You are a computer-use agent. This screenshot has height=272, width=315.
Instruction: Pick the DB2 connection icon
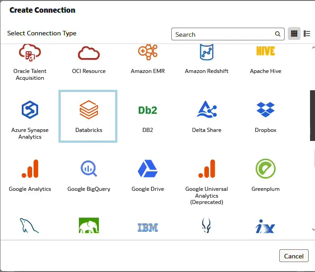148,110
